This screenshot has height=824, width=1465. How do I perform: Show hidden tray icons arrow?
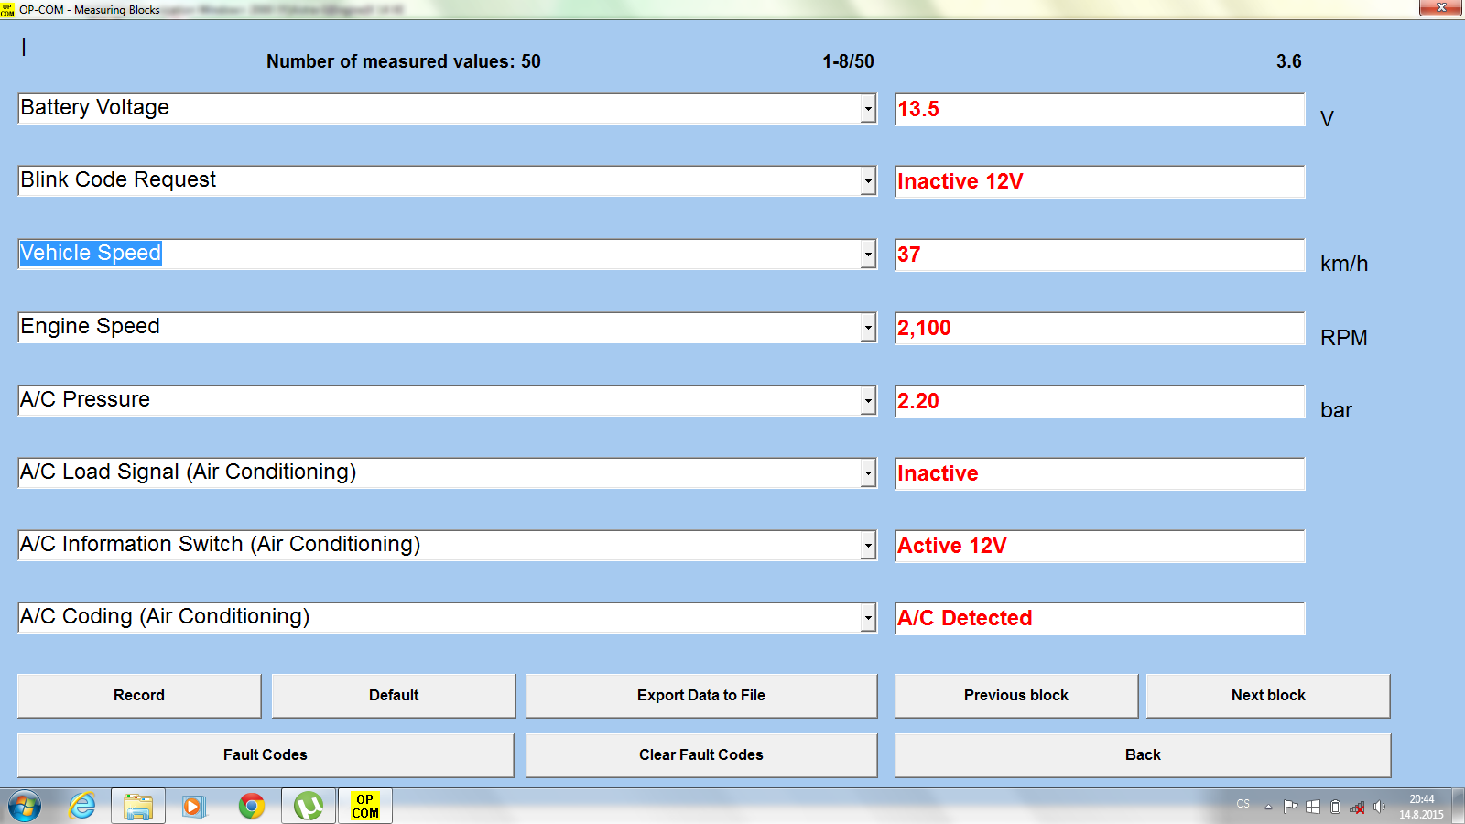coord(1268,807)
